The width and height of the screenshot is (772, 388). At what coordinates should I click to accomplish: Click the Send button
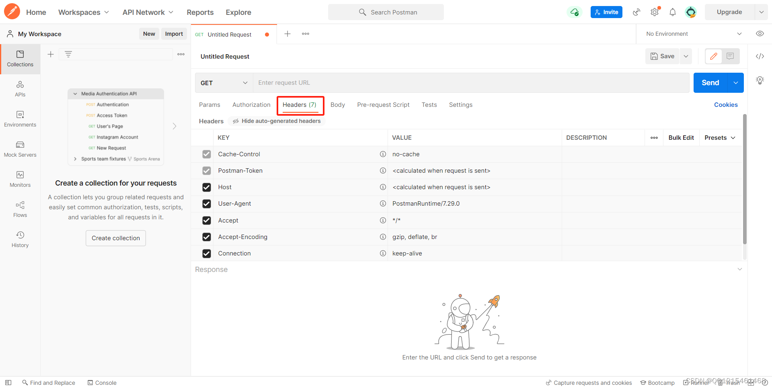(710, 83)
